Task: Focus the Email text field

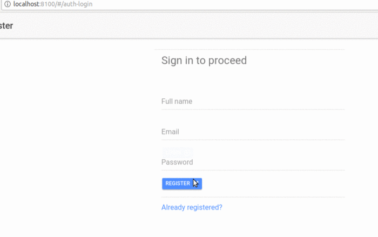Action: pyautogui.click(x=253, y=132)
